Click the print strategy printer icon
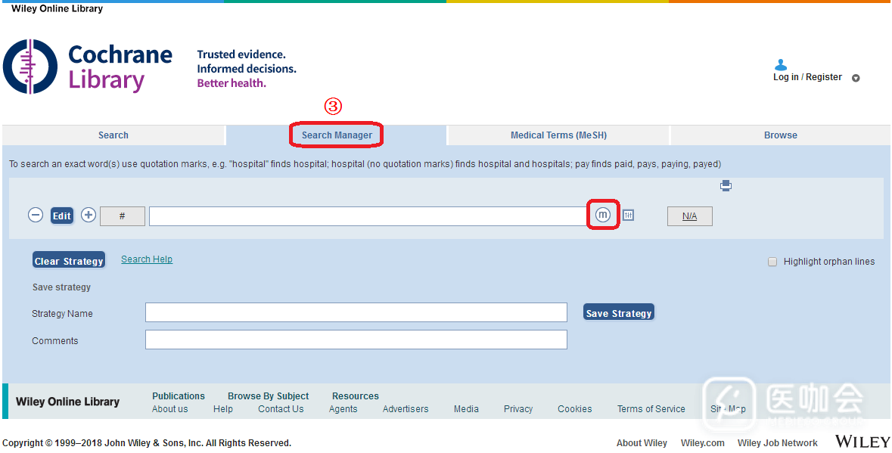The height and width of the screenshot is (453, 892). (x=726, y=186)
